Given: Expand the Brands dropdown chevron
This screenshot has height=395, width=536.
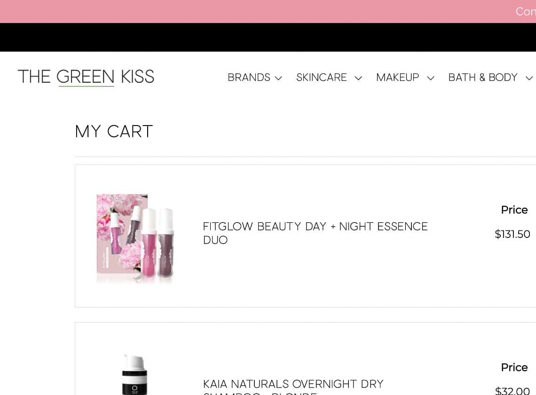Looking at the screenshot, I should (278, 78).
